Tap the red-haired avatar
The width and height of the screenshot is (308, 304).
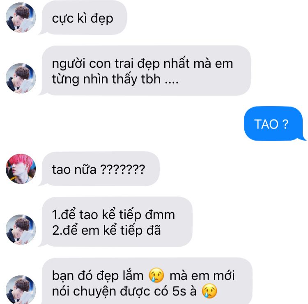point(21,169)
